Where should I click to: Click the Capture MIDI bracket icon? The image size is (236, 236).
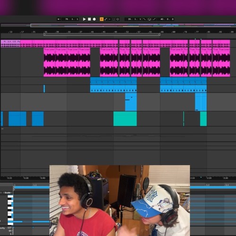pos(114,19)
